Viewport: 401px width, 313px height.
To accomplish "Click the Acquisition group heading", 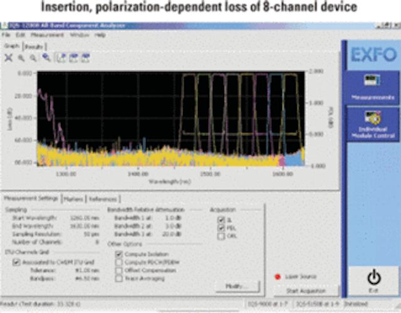I will click(222, 210).
